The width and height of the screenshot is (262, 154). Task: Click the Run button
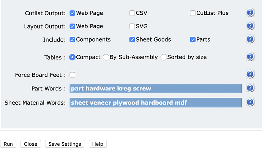click(x=8, y=144)
